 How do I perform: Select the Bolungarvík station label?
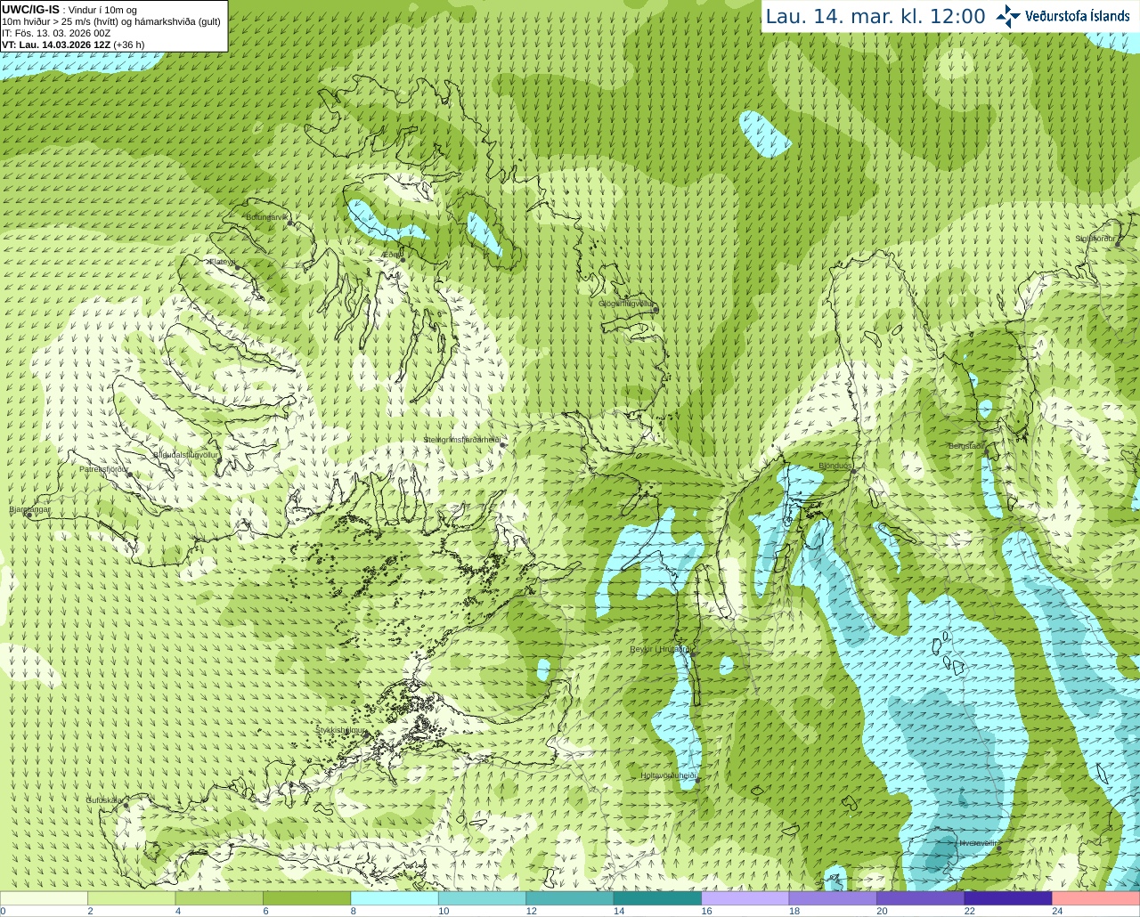pyautogui.click(x=268, y=217)
